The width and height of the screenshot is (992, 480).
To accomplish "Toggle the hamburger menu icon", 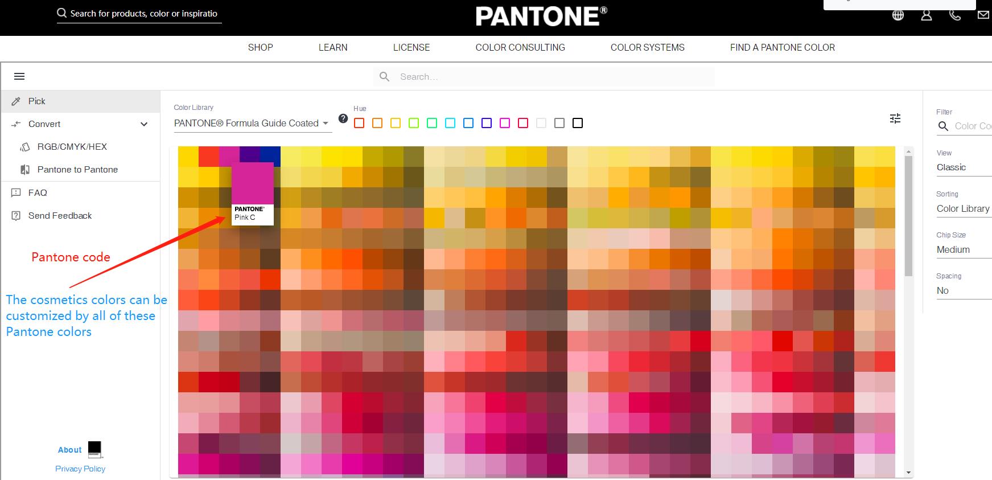I will [19, 76].
